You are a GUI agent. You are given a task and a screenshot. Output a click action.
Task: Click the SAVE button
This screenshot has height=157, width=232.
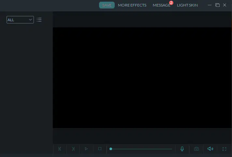point(107,5)
